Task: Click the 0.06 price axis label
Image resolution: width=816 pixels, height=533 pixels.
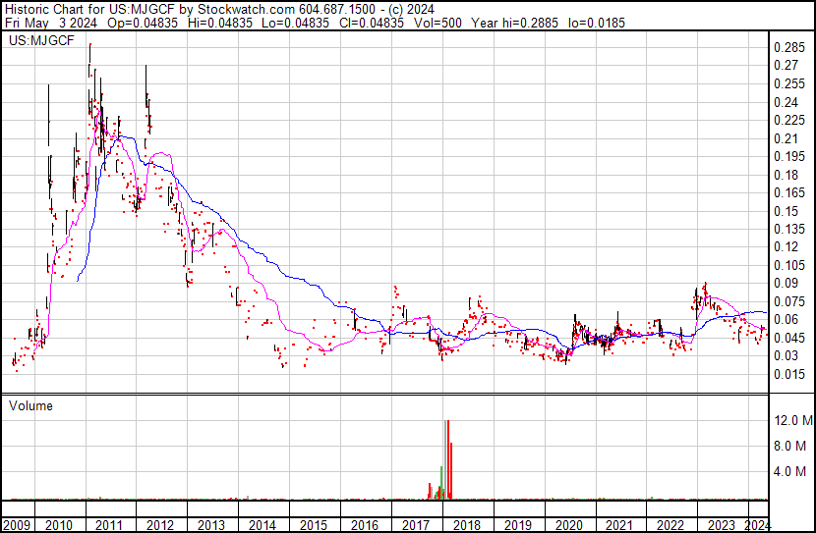Action: (x=786, y=319)
